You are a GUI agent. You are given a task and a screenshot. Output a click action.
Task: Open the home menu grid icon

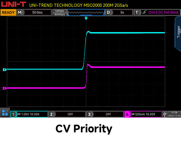click(5, 113)
